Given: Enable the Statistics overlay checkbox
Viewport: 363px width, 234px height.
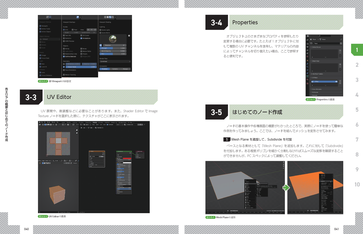Looking at the screenshot, I should click(64, 38).
